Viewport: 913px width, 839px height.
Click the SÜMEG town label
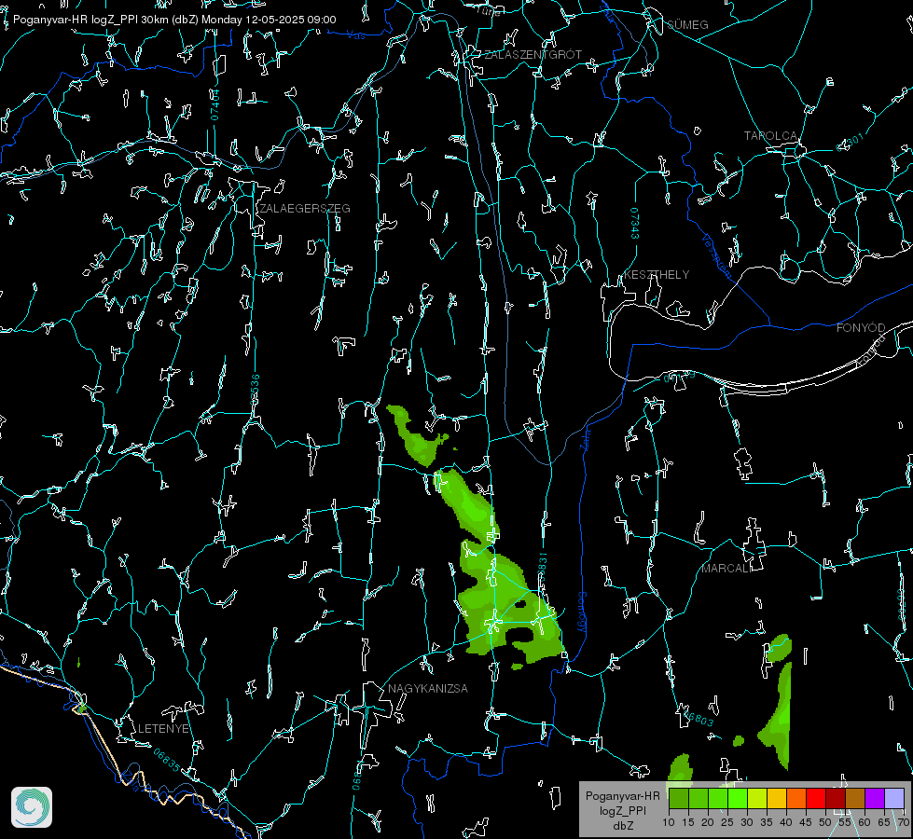pyautogui.click(x=687, y=25)
